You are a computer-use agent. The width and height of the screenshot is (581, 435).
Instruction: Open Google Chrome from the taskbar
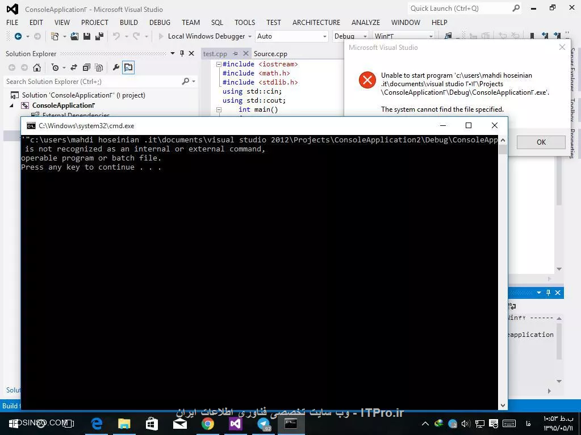[x=208, y=424]
